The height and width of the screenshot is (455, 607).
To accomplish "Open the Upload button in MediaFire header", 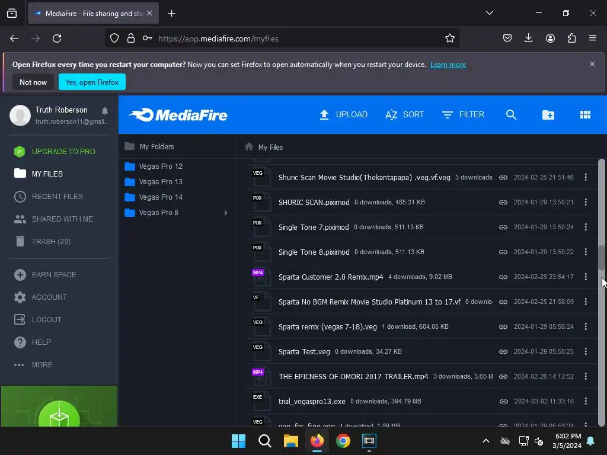I will (x=343, y=114).
